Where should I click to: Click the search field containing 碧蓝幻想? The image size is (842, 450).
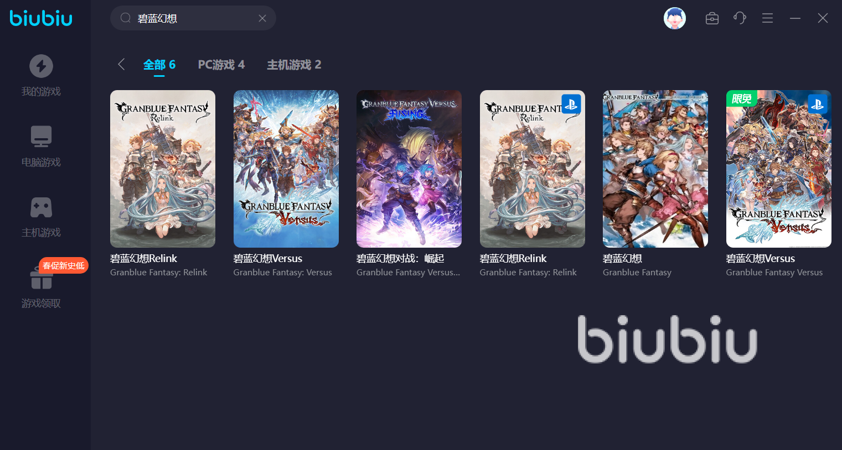(x=193, y=18)
